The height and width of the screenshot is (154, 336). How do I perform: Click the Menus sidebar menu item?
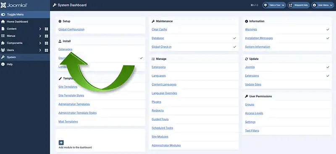coord(11,36)
